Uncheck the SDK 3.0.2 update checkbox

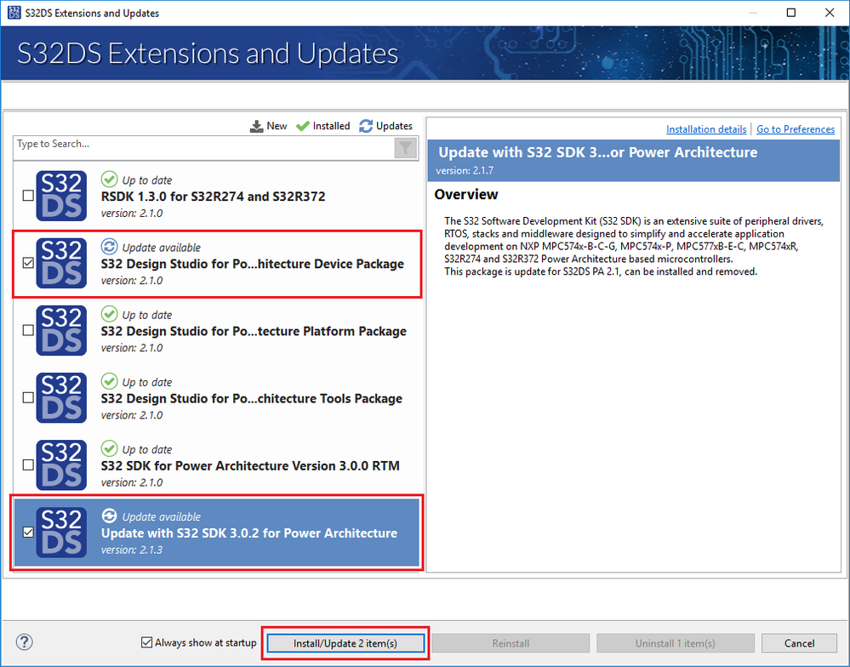[28, 532]
